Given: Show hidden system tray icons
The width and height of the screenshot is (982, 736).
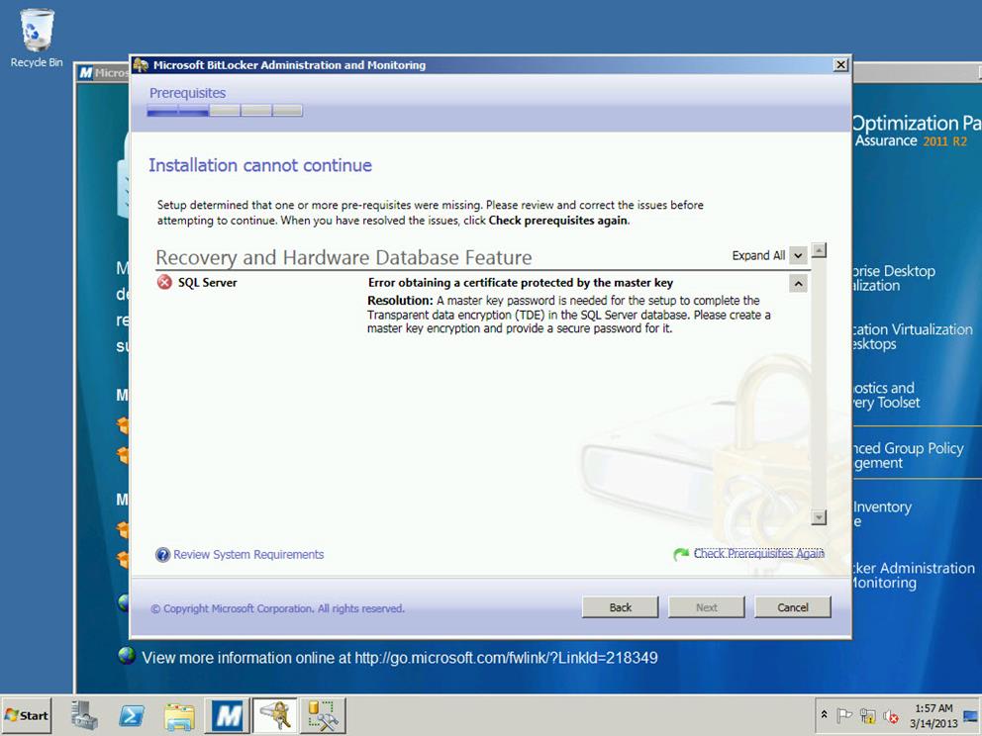Looking at the screenshot, I should (x=825, y=714).
